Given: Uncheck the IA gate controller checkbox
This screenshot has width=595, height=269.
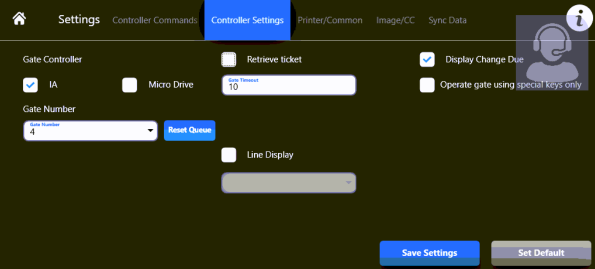Looking at the screenshot, I should pyautogui.click(x=30, y=85).
